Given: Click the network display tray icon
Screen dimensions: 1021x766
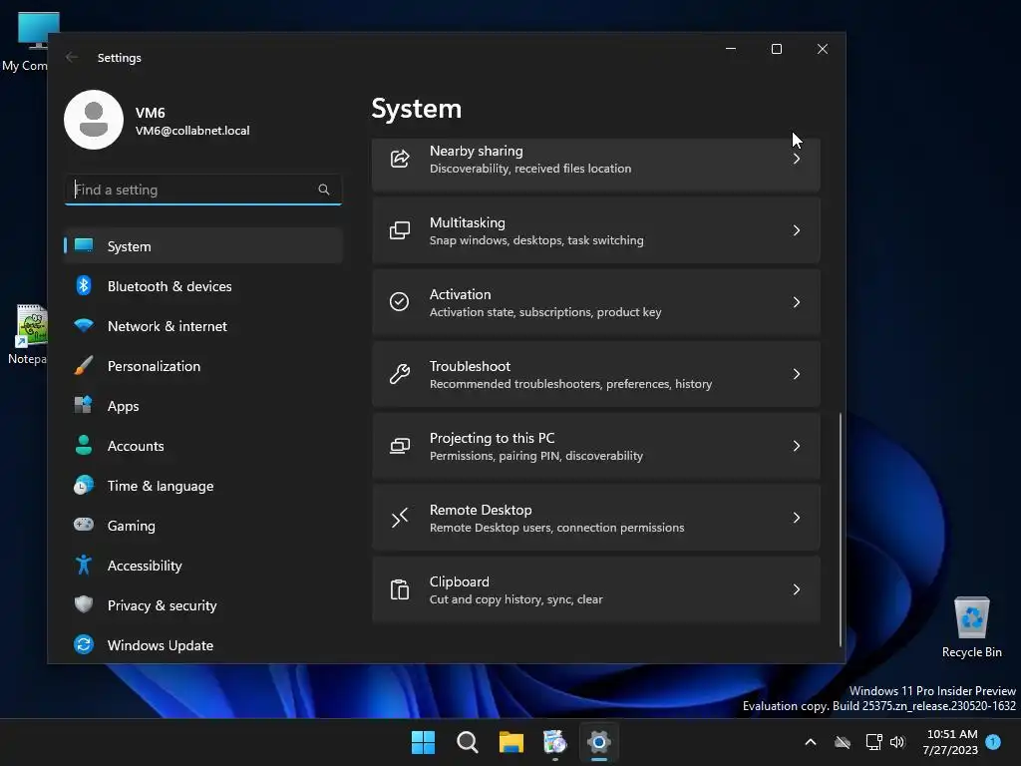Looking at the screenshot, I should click(x=873, y=742).
